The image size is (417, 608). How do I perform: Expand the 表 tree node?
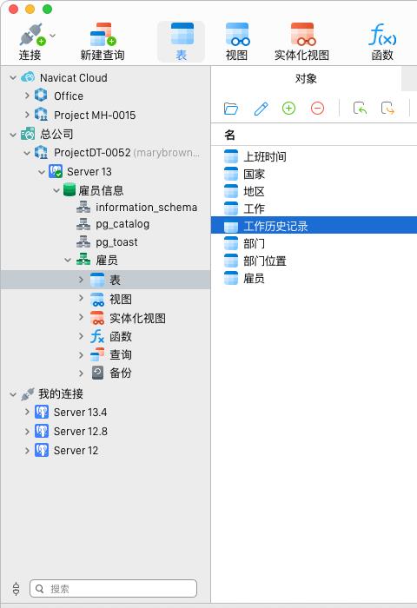coord(81,279)
